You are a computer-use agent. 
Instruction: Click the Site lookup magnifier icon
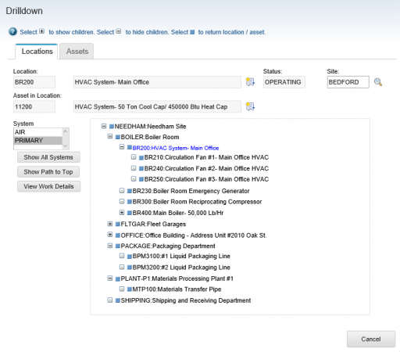pyautogui.click(x=378, y=82)
